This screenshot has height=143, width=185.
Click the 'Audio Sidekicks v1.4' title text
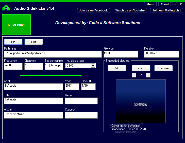[34, 8]
